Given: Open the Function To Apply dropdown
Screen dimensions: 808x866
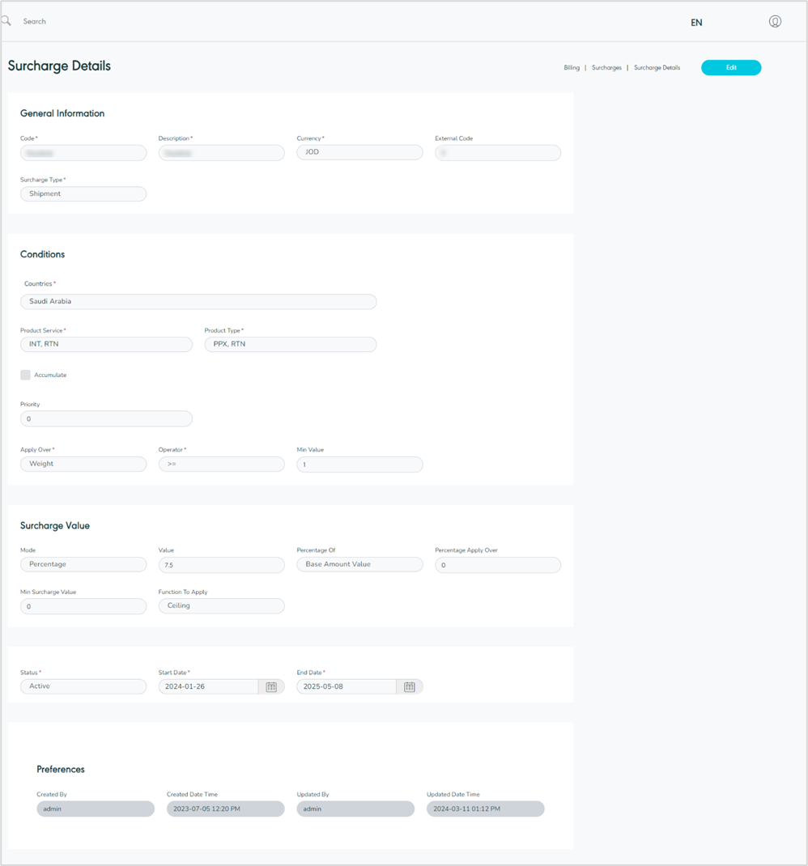Looking at the screenshot, I should [221, 605].
